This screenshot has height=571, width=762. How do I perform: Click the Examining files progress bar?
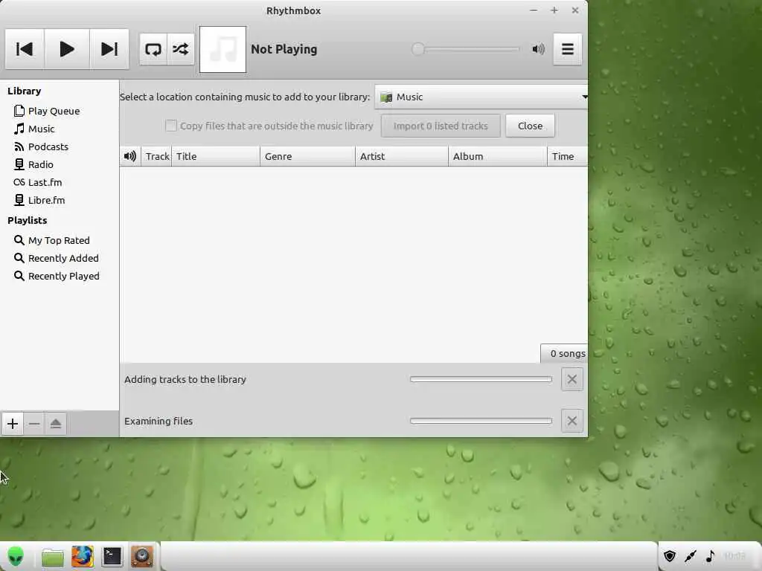coord(481,421)
